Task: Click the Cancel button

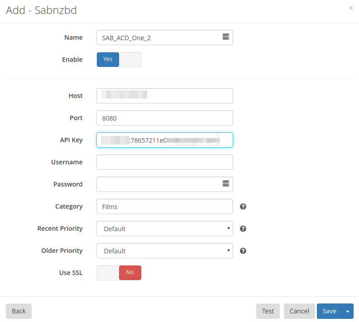Action: click(299, 311)
